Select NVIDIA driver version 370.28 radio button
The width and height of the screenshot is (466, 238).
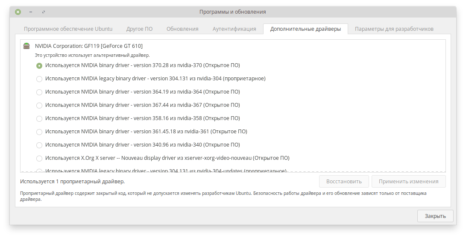click(x=39, y=66)
